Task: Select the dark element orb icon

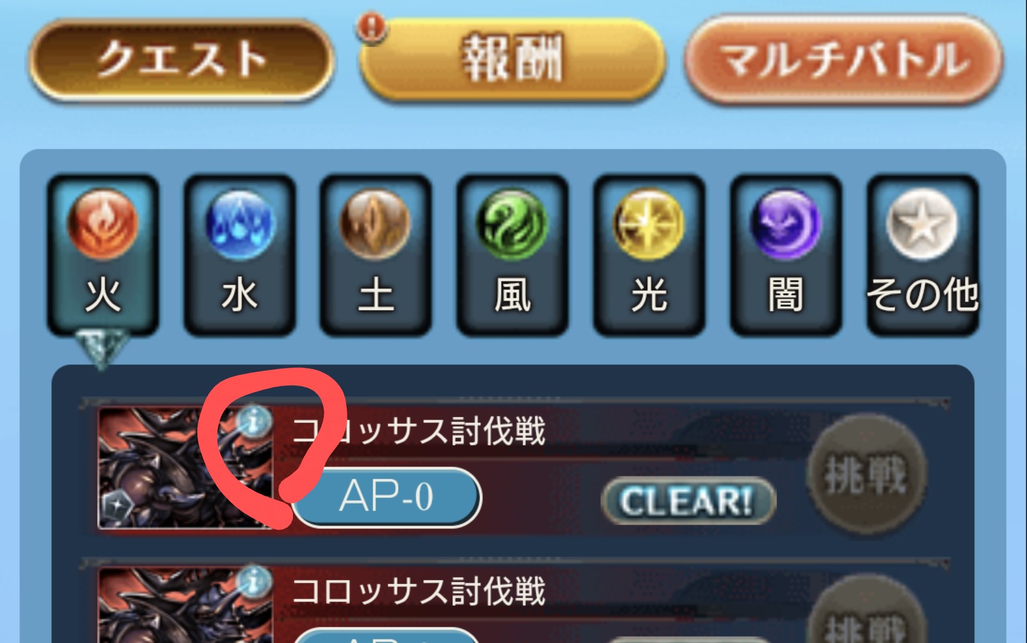Action: [x=786, y=224]
